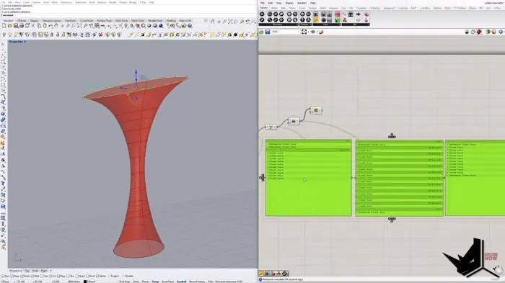Activate Rhino's Pan view hand tool
The width and height of the screenshot is (505, 283).
point(56,26)
